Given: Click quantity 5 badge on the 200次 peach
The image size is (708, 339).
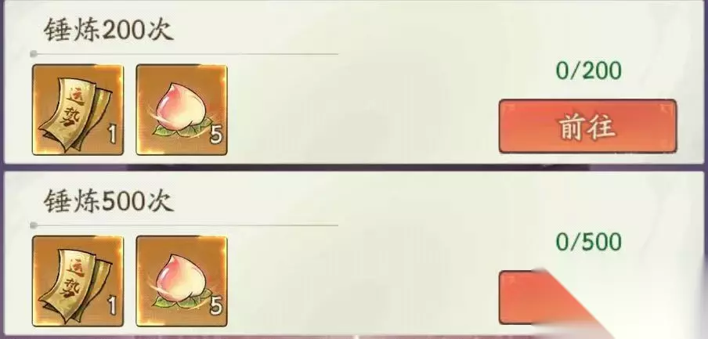Looking at the screenshot, I should tap(216, 135).
